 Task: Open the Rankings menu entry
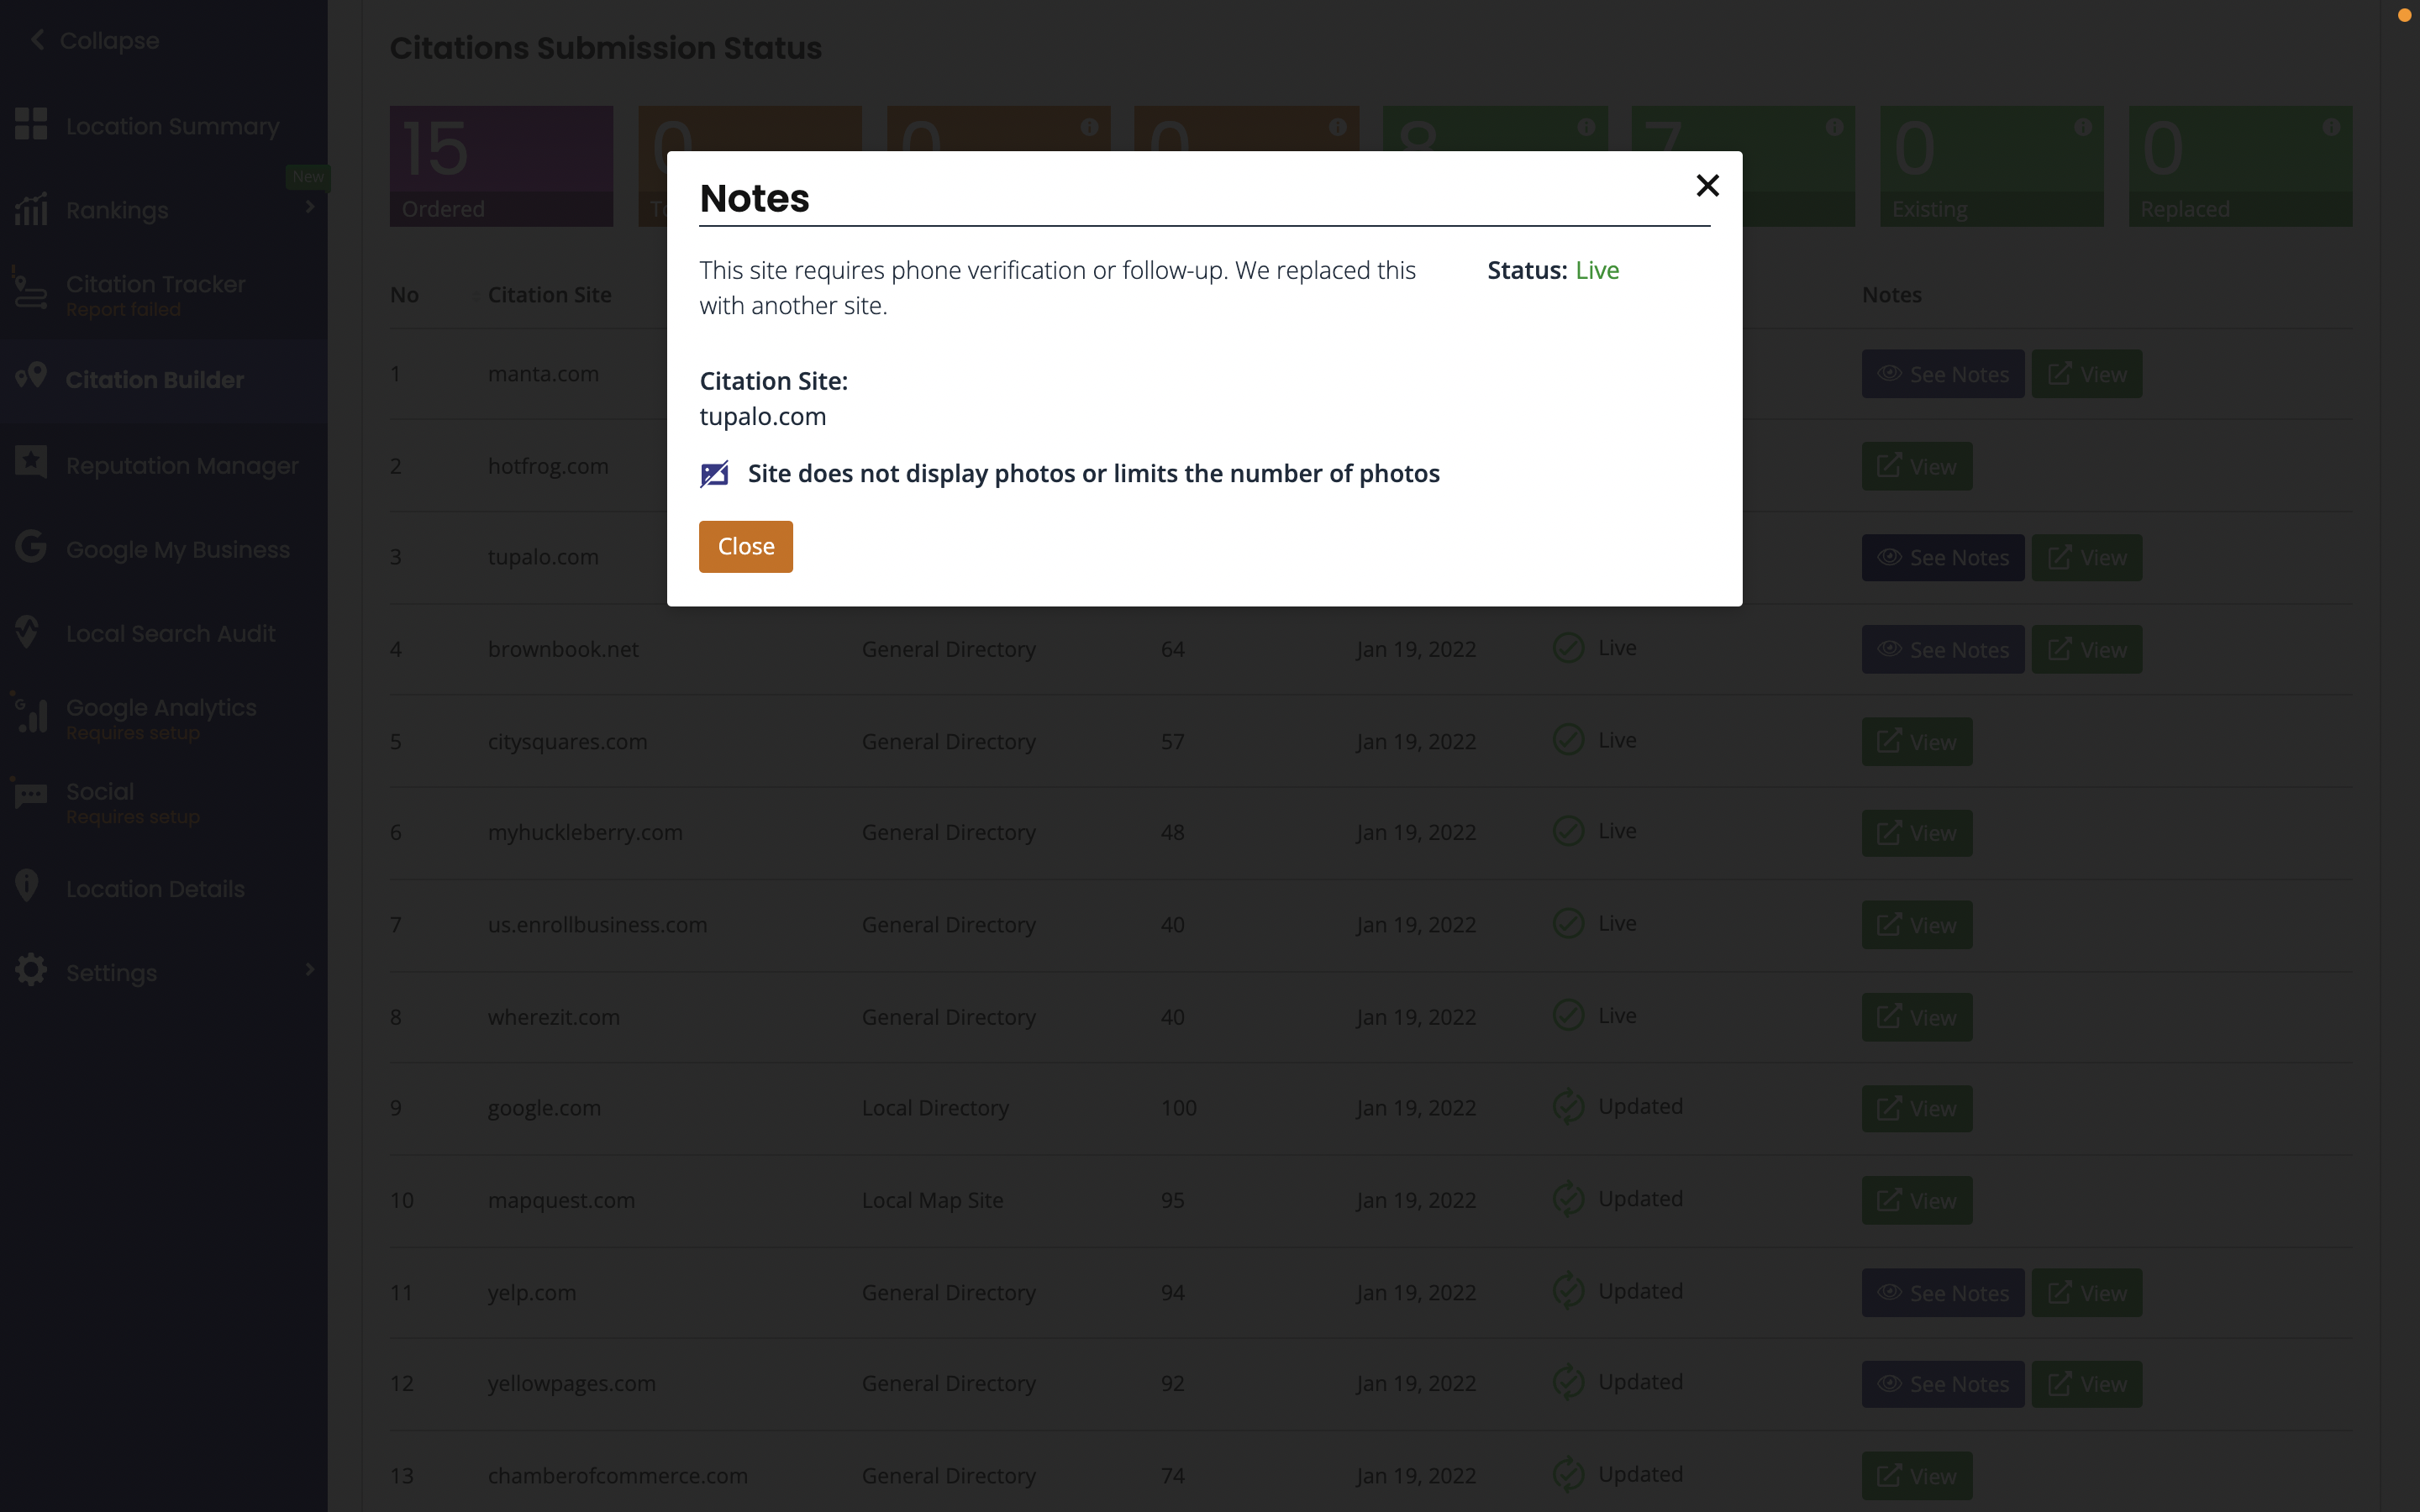117,210
